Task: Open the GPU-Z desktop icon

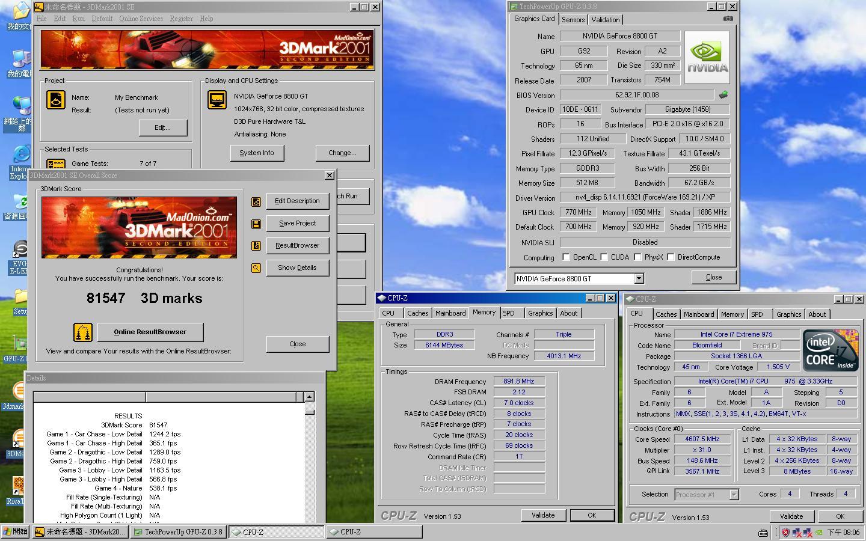Action: click(17, 349)
